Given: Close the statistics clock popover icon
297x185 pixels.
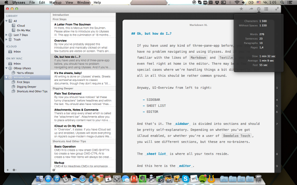Looking at the screenshot, I should 258,9.
